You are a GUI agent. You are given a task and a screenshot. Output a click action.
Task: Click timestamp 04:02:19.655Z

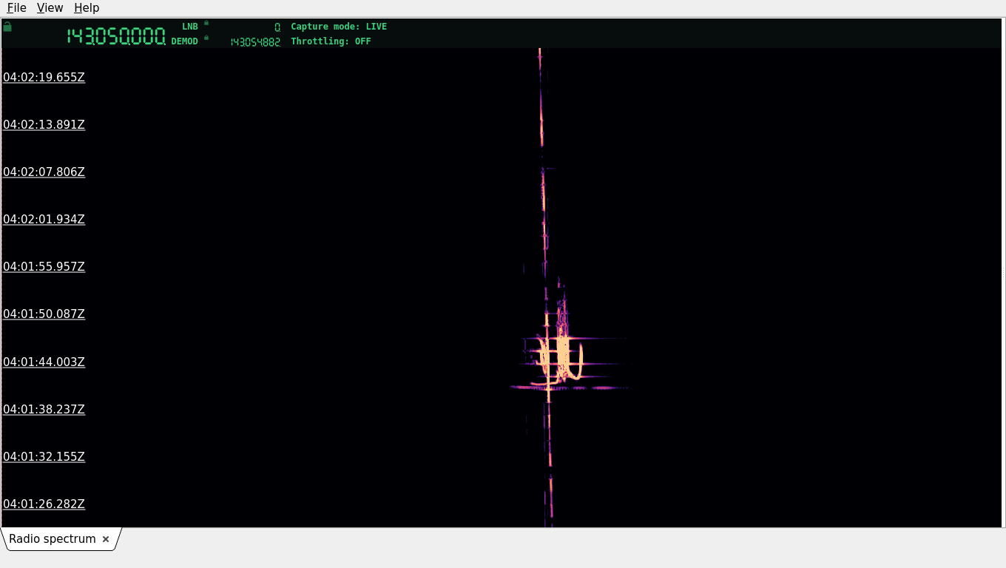44,77
